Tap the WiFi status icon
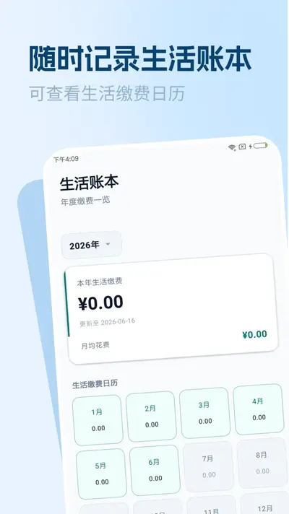Screen dimensions: 289x514 coord(232,147)
